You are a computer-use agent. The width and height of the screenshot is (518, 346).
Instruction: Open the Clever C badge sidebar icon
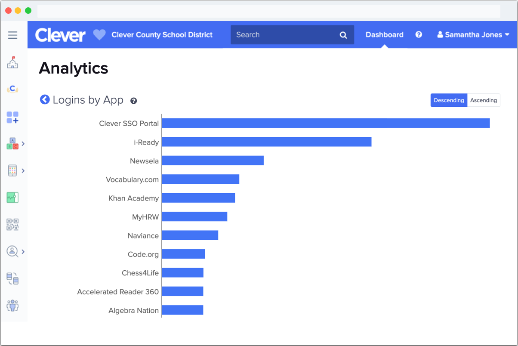point(12,89)
